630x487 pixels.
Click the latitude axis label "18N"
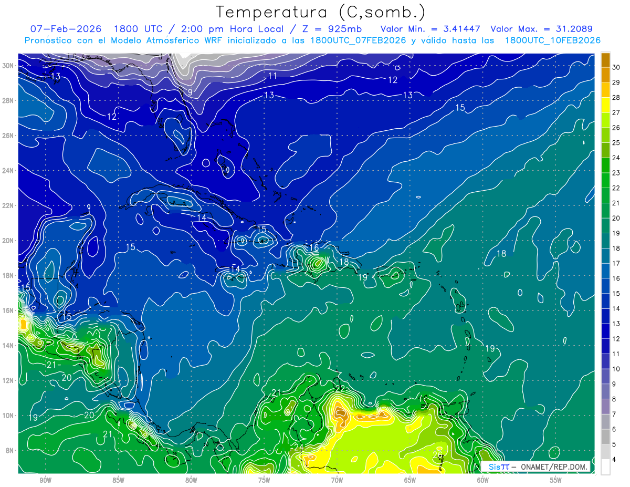(x=9, y=275)
